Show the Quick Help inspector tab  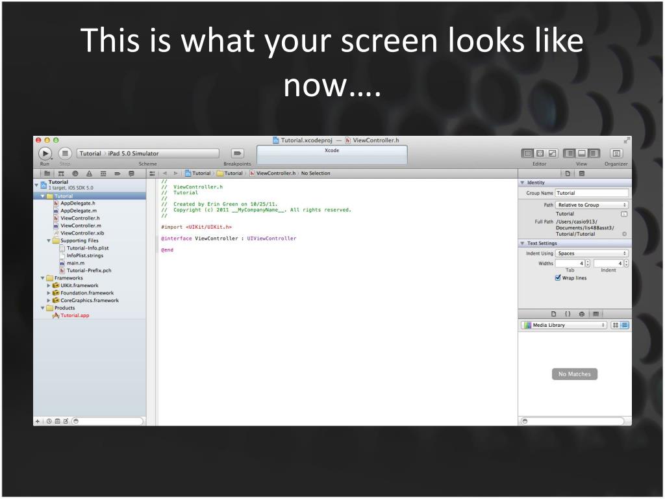point(582,173)
